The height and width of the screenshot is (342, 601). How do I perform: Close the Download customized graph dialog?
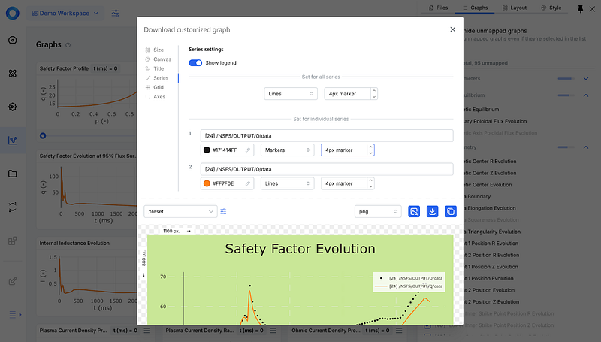[x=453, y=29]
